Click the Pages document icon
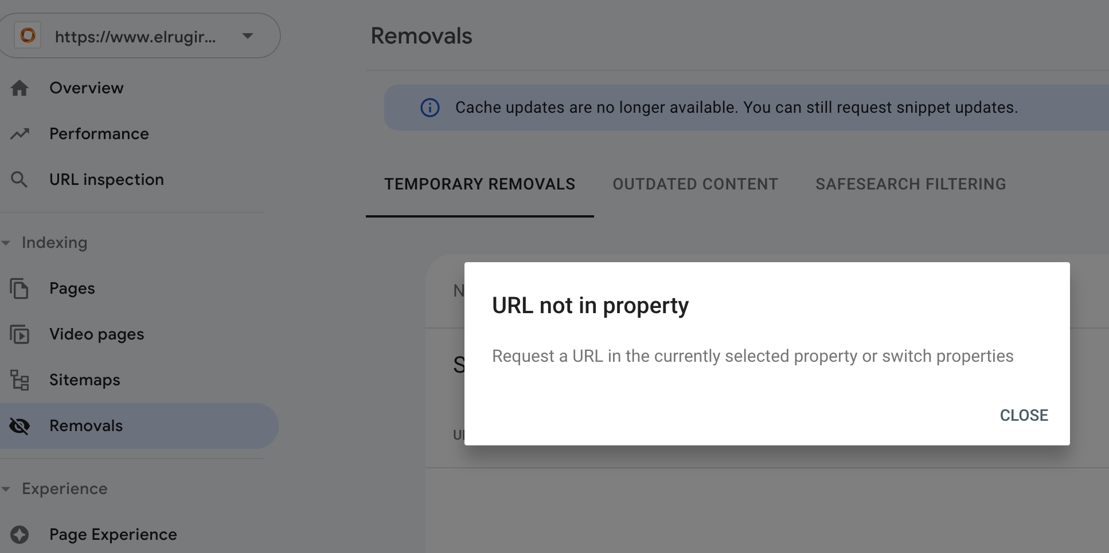 click(x=19, y=289)
